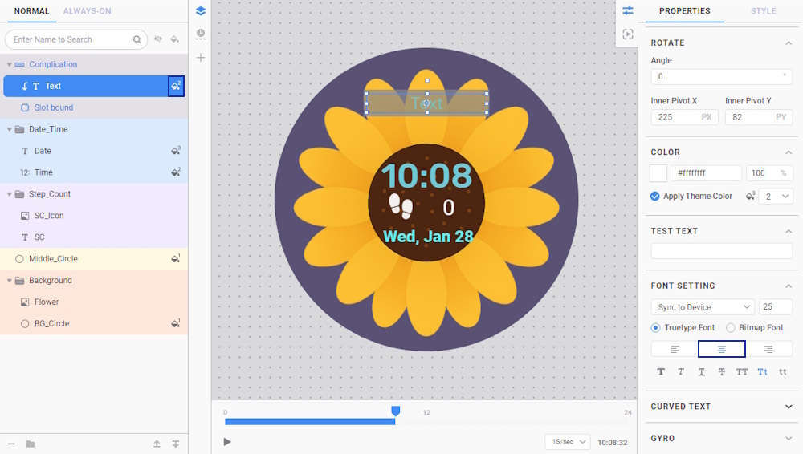
Task: Select the bold text style icon
Action: click(662, 372)
